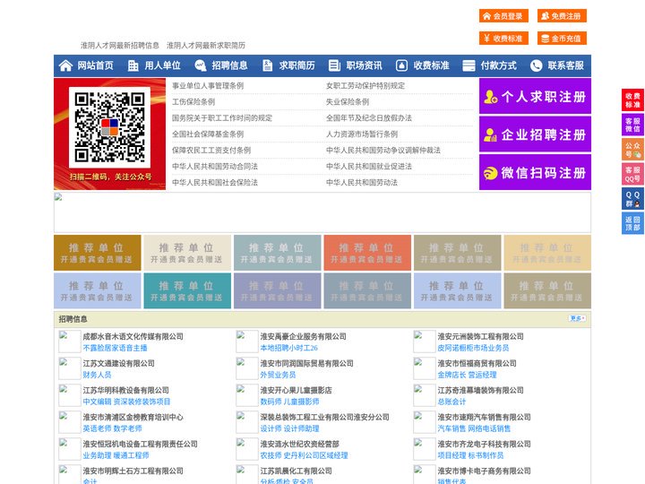Click 企业招聘注册 purple button
645x484 pixels.
coord(535,134)
